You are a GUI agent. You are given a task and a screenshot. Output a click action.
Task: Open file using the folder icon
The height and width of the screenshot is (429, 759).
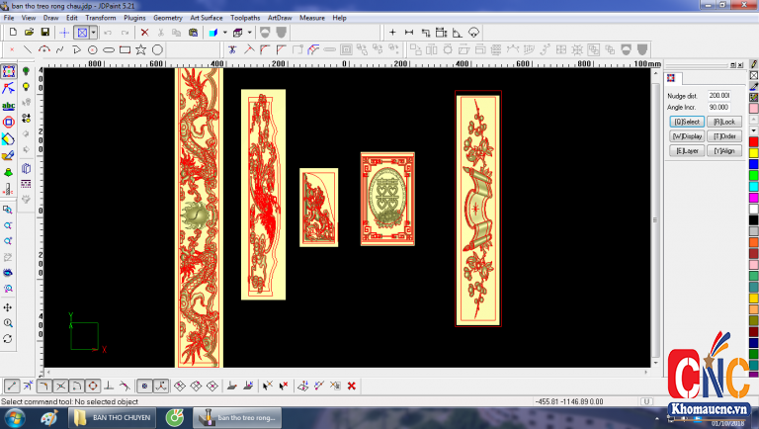(x=29, y=33)
